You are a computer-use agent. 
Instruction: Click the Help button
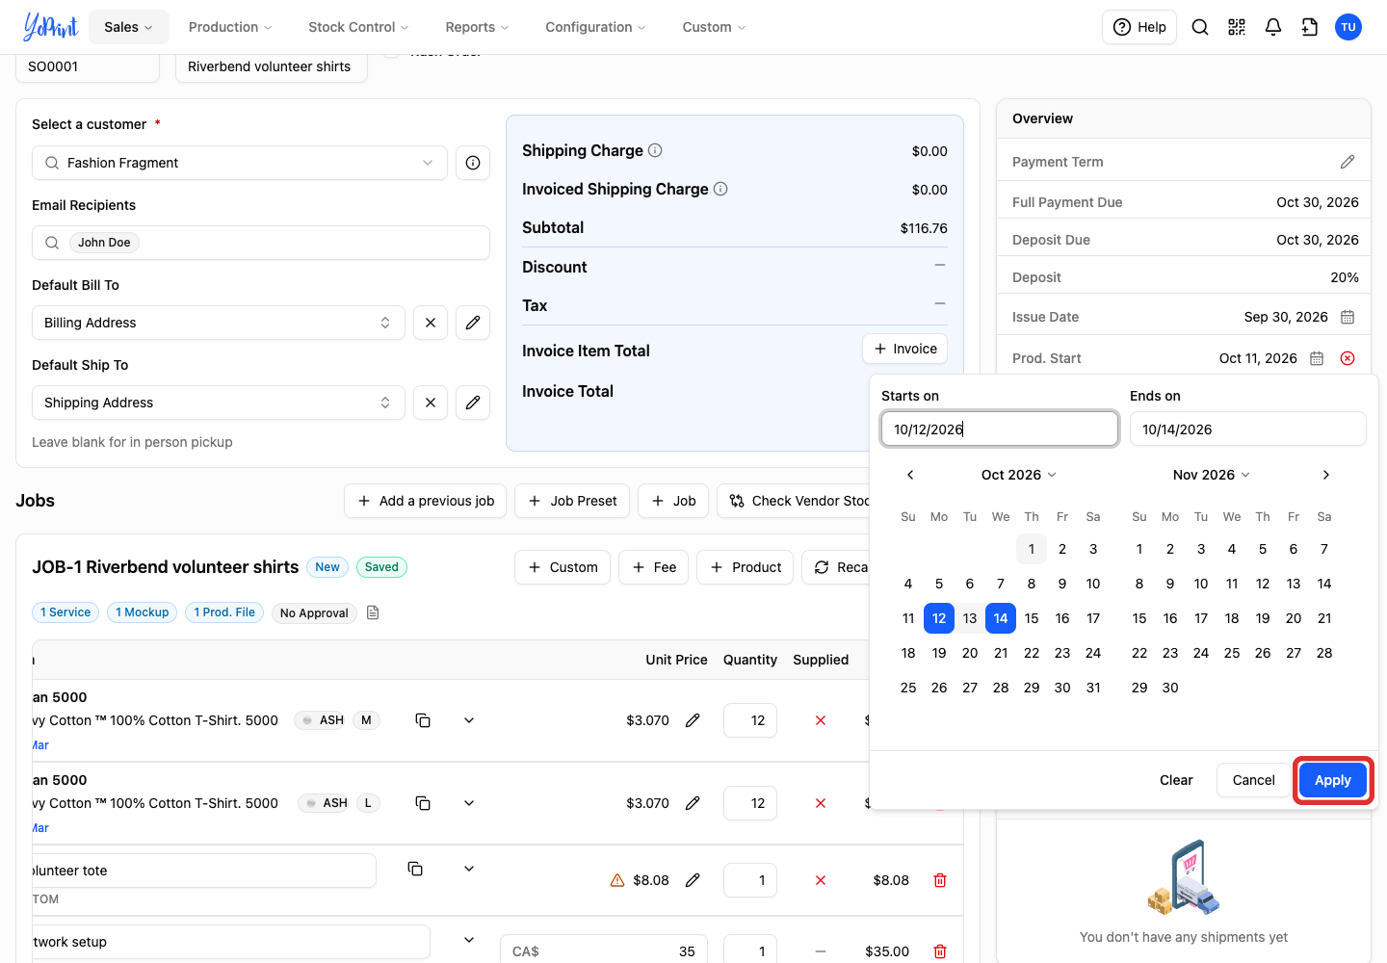tap(1139, 27)
